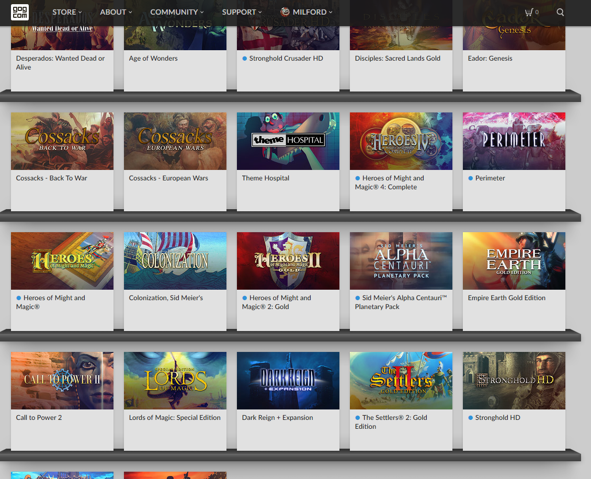This screenshot has width=591, height=479.
Task: Click Desperados: Wanted Dead or Alive title
Action: coord(60,63)
